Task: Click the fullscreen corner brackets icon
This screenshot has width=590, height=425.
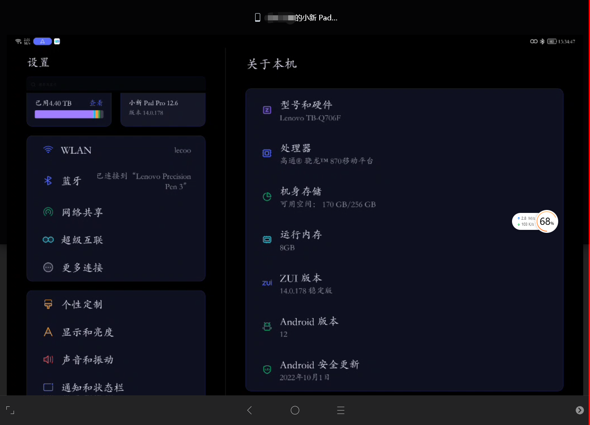Action: pyautogui.click(x=10, y=410)
